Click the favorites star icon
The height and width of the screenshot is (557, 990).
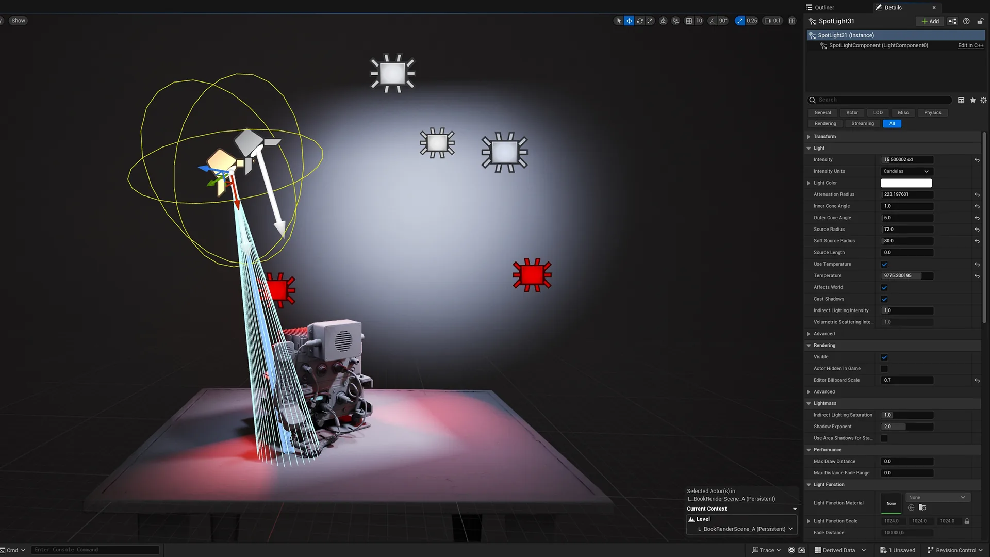pyautogui.click(x=973, y=100)
